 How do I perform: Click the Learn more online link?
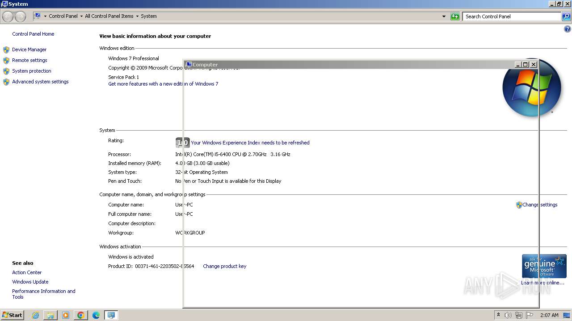543,283
